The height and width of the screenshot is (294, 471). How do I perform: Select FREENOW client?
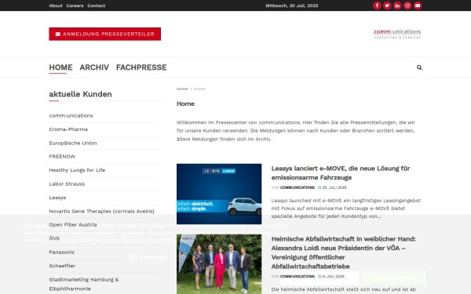[x=62, y=157]
